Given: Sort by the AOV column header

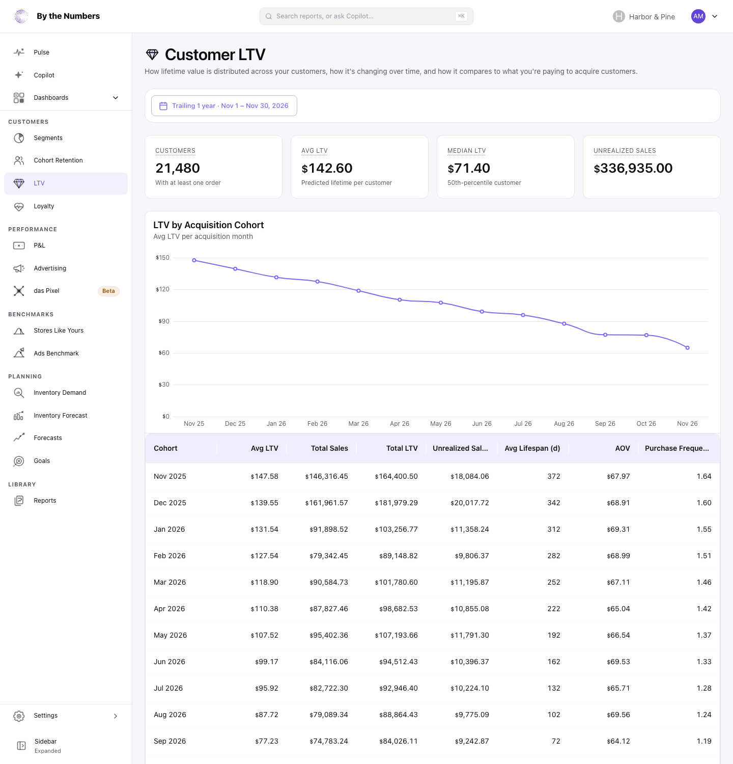Looking at the screenshot, I should click(x=623, y=448).
